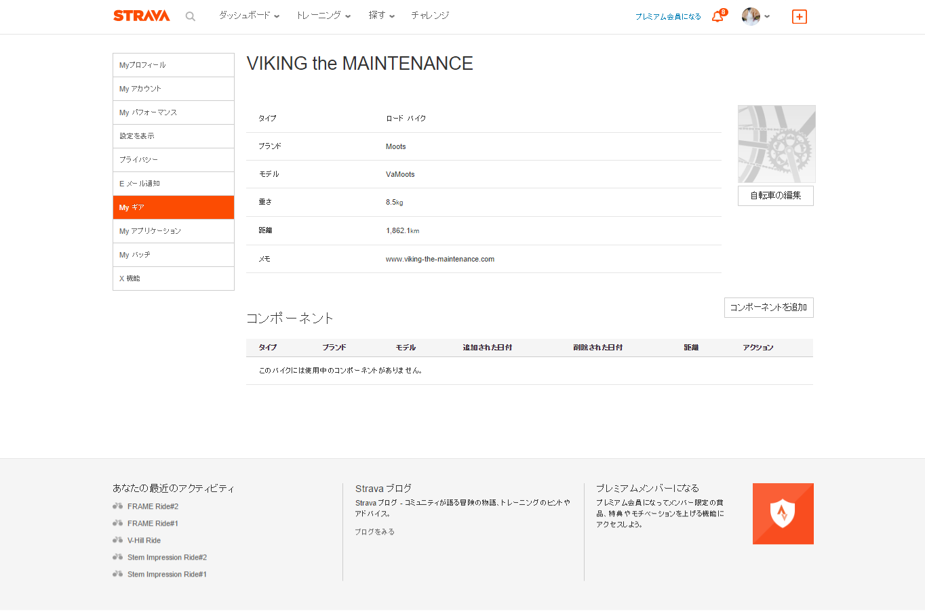Click the Strava logo

141,16
